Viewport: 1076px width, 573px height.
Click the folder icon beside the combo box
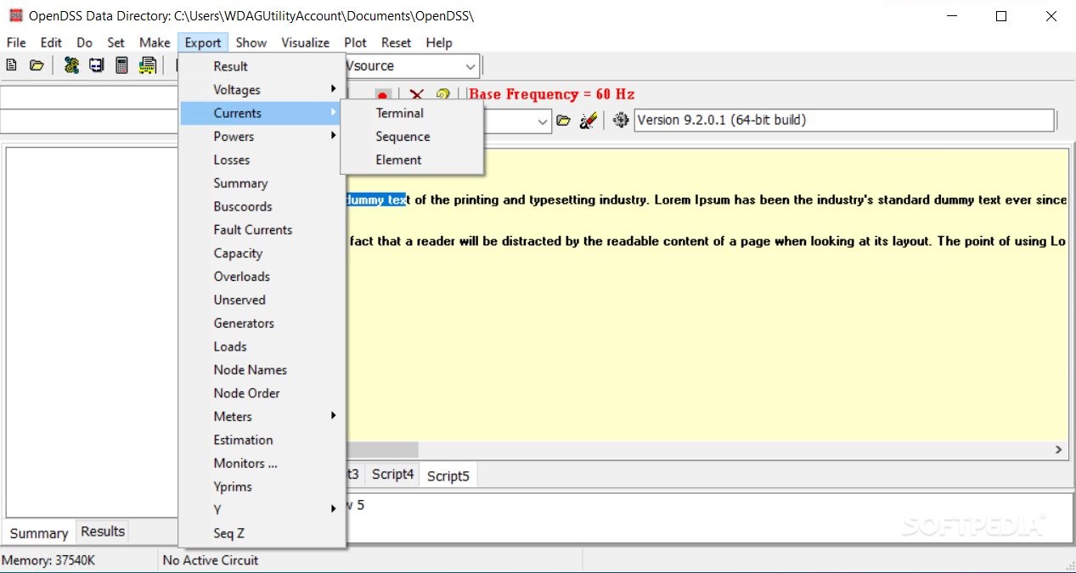(x=563, y=121)
